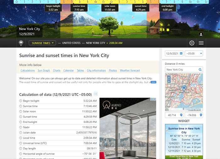Open the hamburger menu
This screenshot has width=220, height=159.
point(201,43)
